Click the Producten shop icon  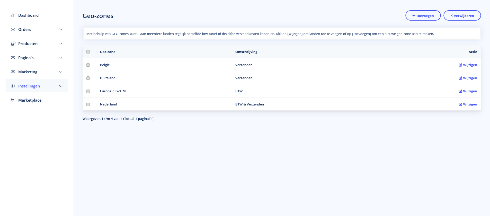(13, 44)
